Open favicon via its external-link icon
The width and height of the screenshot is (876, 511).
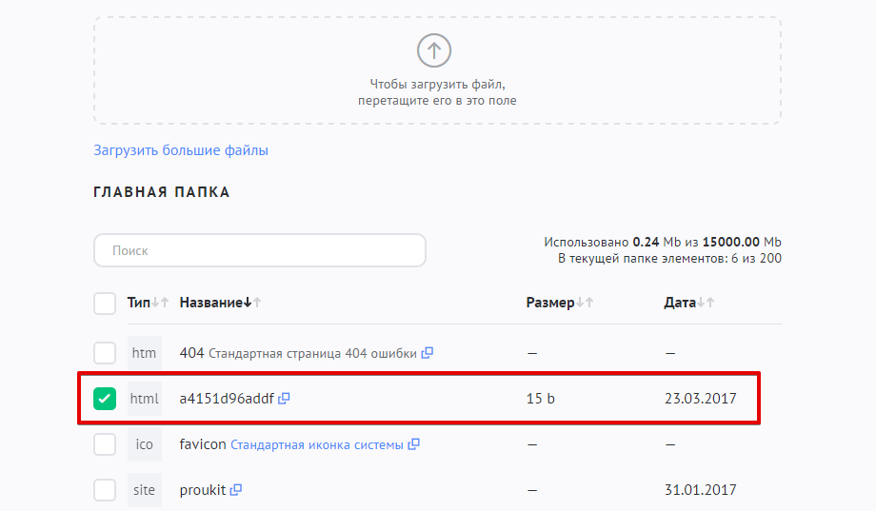coord(414,444)
